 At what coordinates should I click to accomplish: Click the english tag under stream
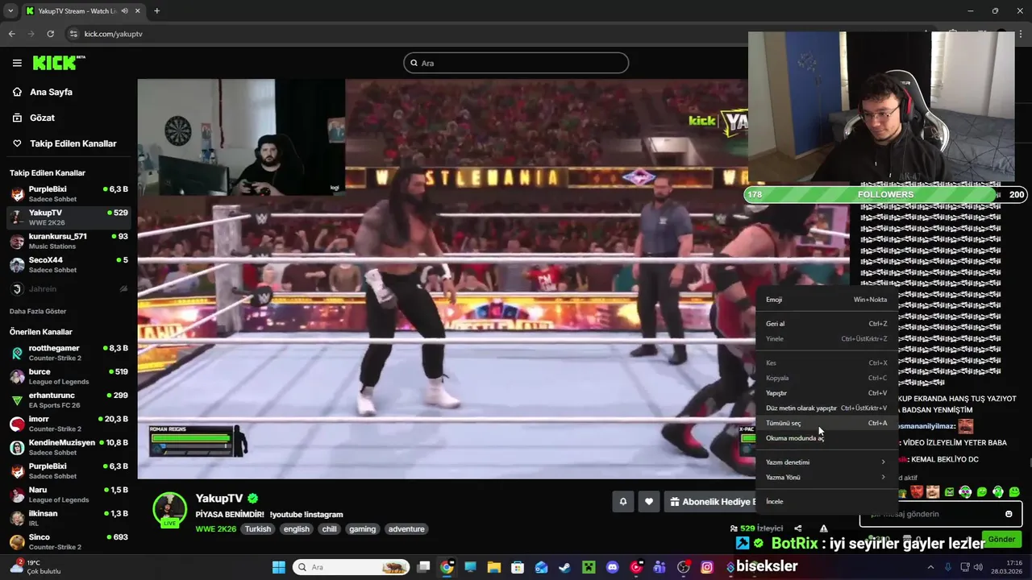click(x=297, y=529)
